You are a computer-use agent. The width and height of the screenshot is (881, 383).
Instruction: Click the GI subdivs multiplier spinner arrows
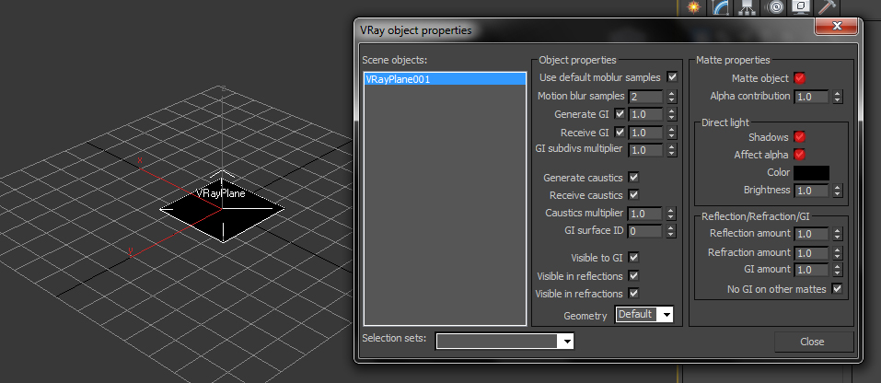coord(671,150)
